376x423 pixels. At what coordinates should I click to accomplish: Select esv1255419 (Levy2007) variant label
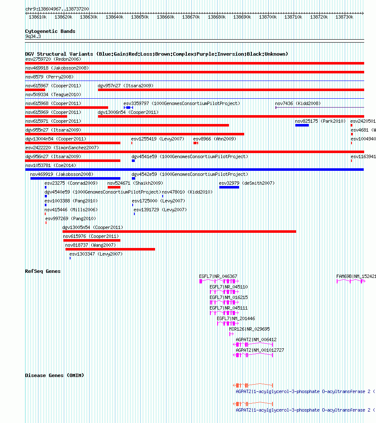pyautogui.click(x=158, y=139)
